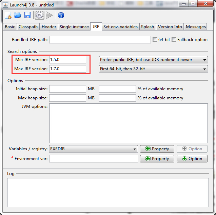Click Max heap percent of available memory field
The height and width of the screenshot is (215, 216).
coord(117,98)
